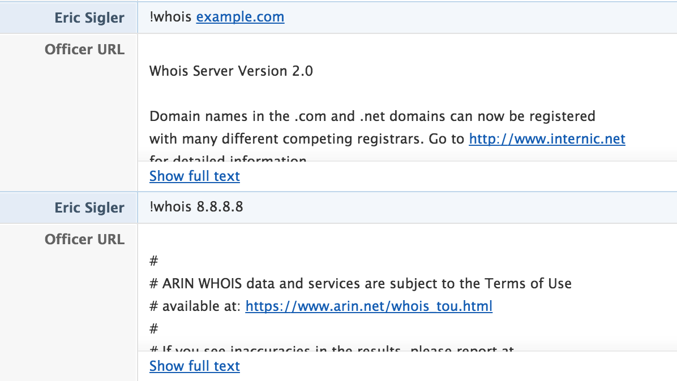This screenshot has width=677, height=381.
Task: Click the cut-off "for detailed information" line
Action: coord(228,158)
